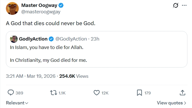Click the Master Oogway display name
Image resolution: width=192 pixels, height=108 pixels.
[x=39, y=5]
